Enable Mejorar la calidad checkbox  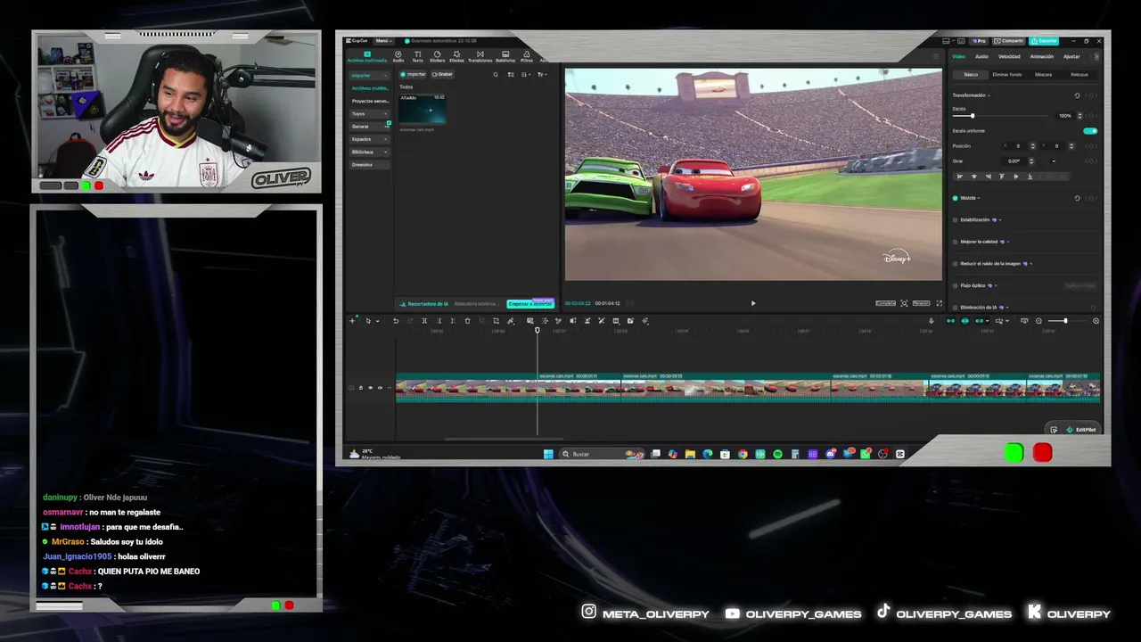pyautogui.click(x=956, y=242)
